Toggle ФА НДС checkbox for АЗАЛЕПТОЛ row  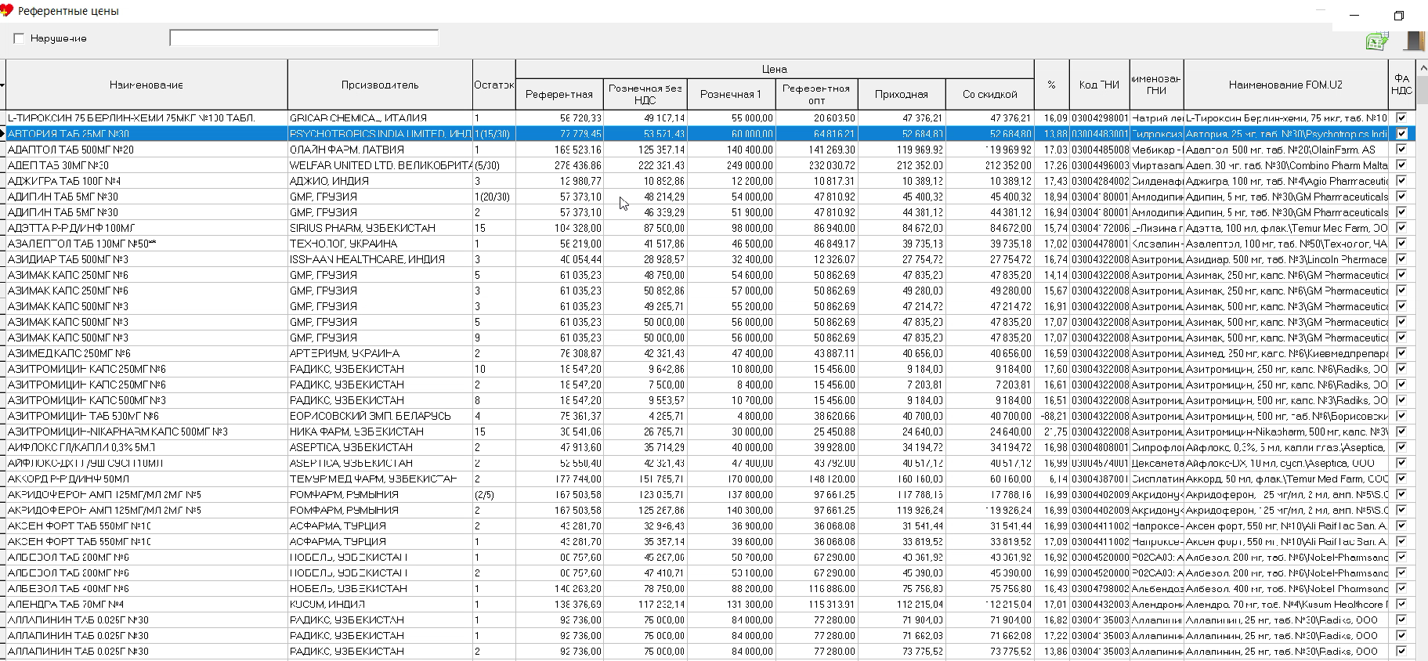tap(1401, 244)
